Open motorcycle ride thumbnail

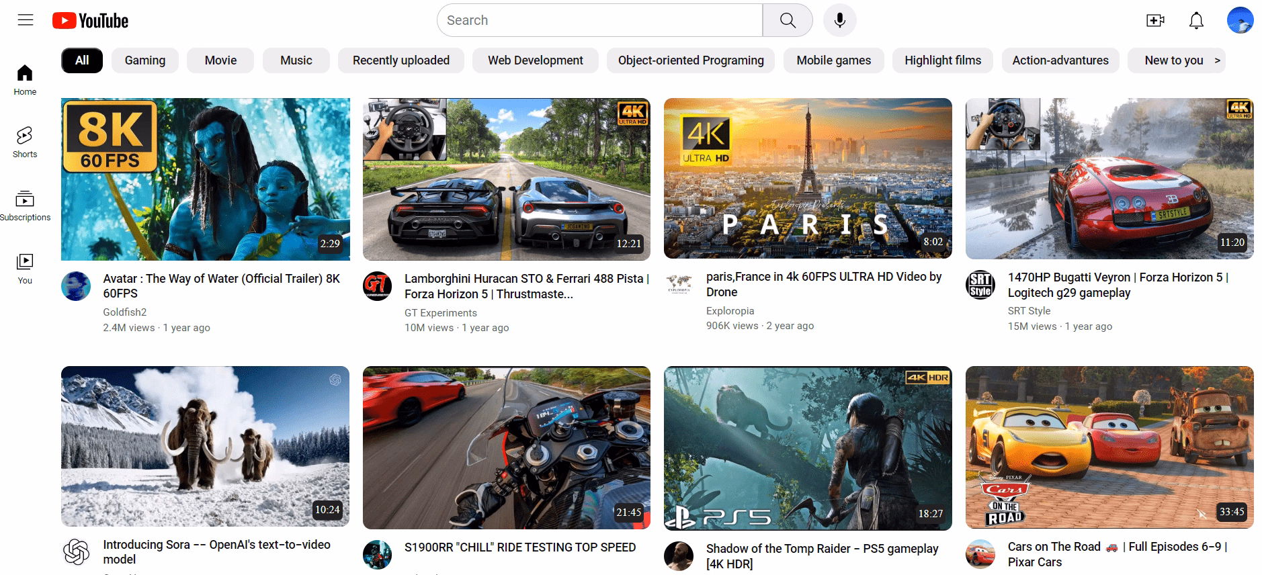point(507,448)
